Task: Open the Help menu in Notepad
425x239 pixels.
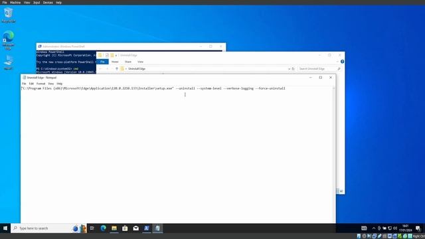Action: click(x=60, y=84)
